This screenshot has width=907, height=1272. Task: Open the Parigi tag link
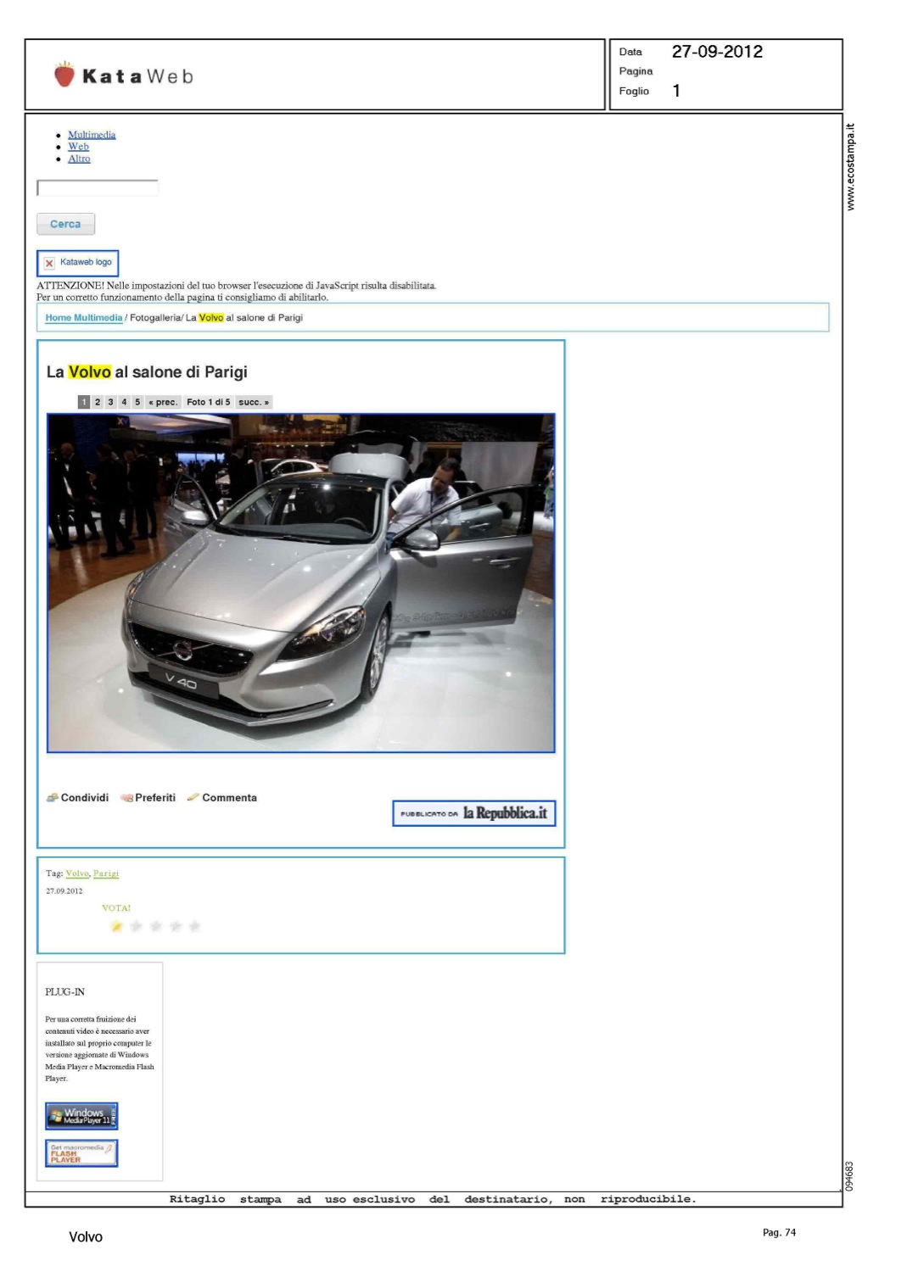pyautogui.click(x=106, y=873)
